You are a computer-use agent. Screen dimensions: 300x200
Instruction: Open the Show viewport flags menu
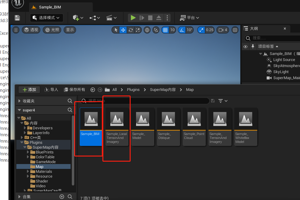click(x=70, y=30)
